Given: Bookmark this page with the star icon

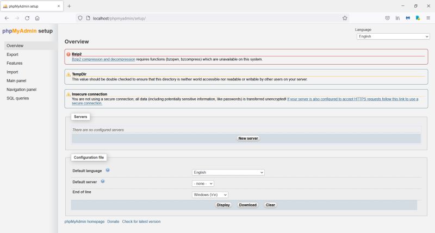Looking at the screenshot, I should click(345, 18).
